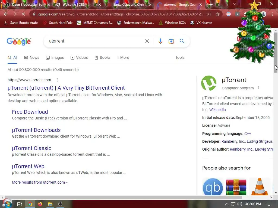Open the Free Download sitelink
278x208 pixels.
coord(30,112)
